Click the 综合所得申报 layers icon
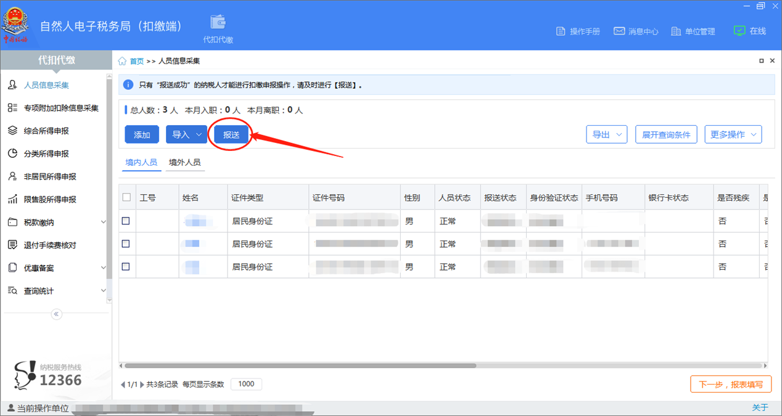The image size is (782, 416). pyautogui.click(x=12, y=131)
